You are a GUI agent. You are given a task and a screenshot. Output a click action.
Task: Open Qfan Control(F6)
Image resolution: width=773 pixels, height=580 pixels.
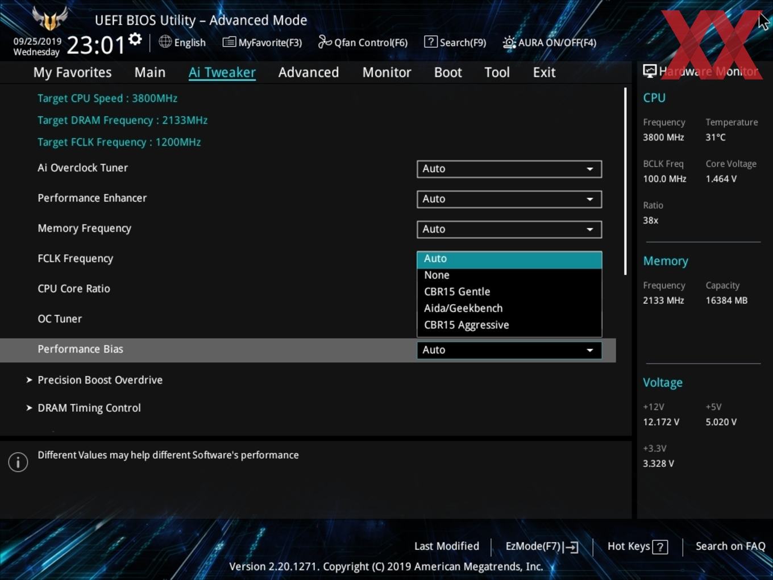coord(363,42)
